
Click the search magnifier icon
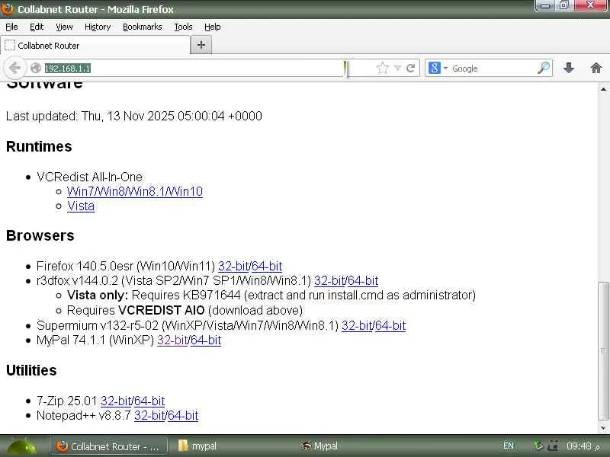[x=544, y=68]
